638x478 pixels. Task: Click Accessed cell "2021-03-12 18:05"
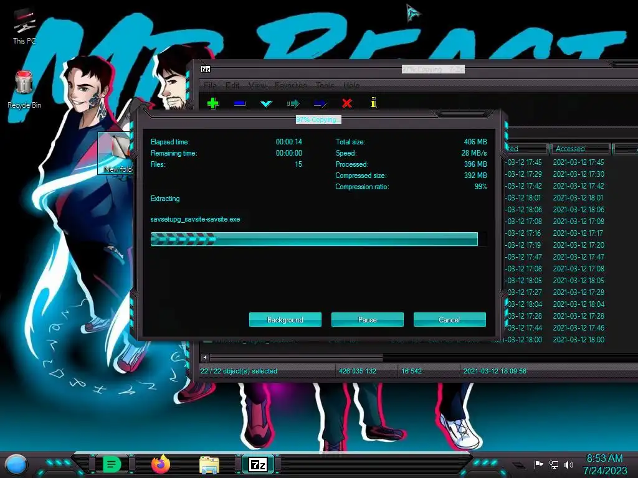(579, 281)
